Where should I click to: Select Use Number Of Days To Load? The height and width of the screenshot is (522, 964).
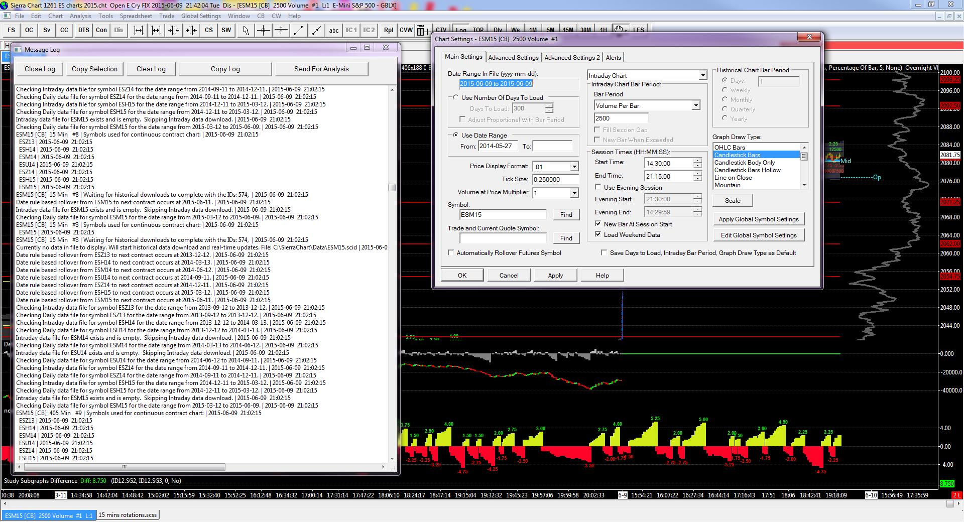click(x=456, y=97)
